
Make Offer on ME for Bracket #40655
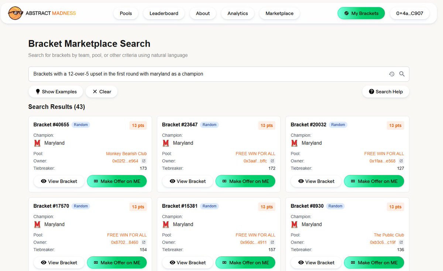117,181
